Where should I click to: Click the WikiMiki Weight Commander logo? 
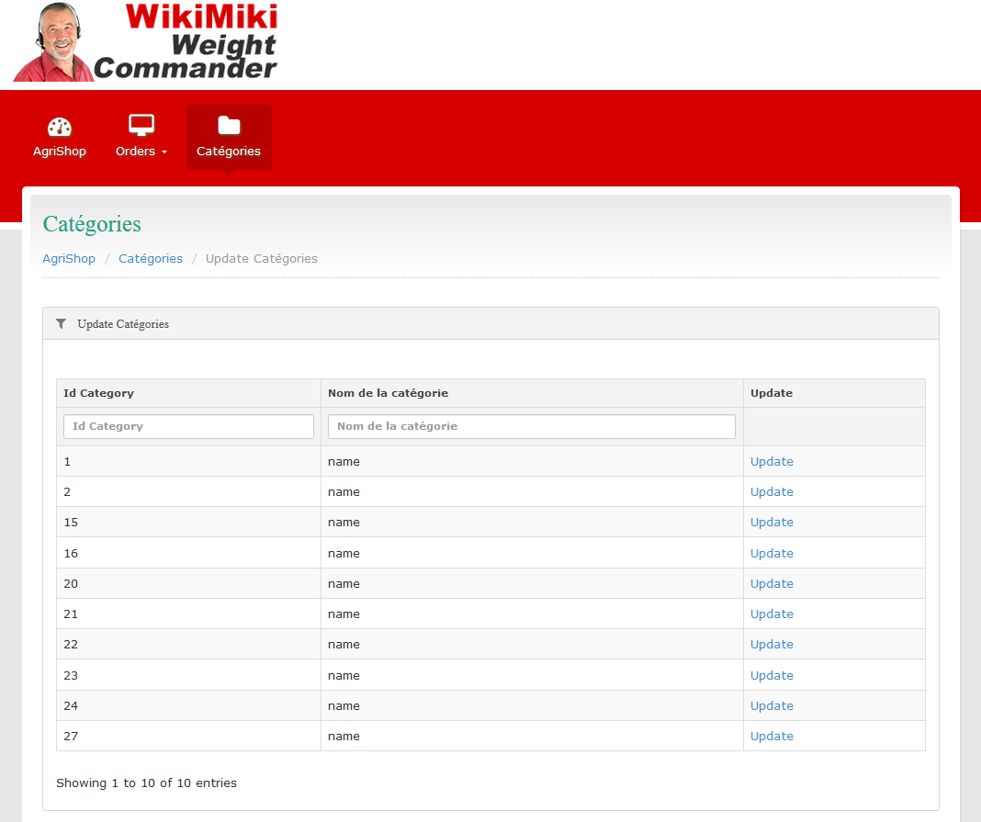pos(145,42)
